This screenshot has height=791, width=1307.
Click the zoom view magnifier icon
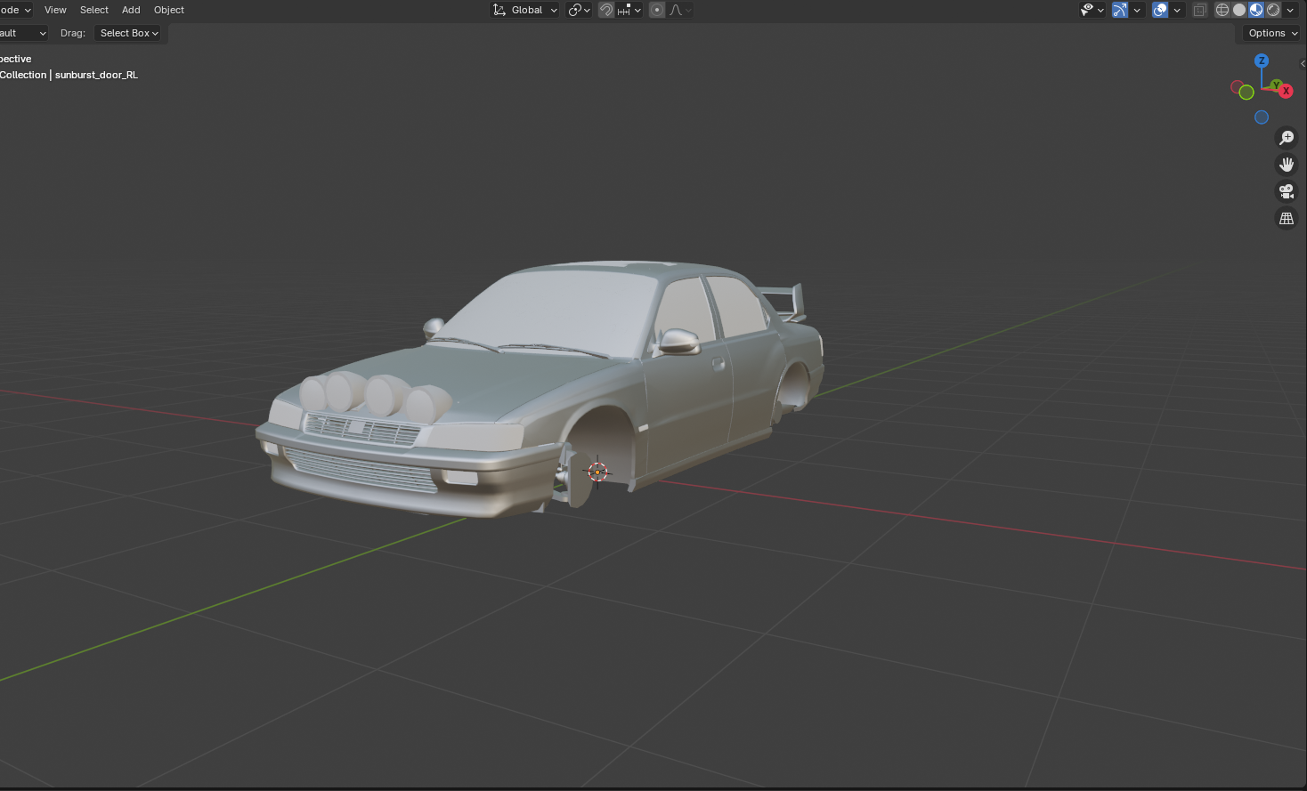(1287, 138)
